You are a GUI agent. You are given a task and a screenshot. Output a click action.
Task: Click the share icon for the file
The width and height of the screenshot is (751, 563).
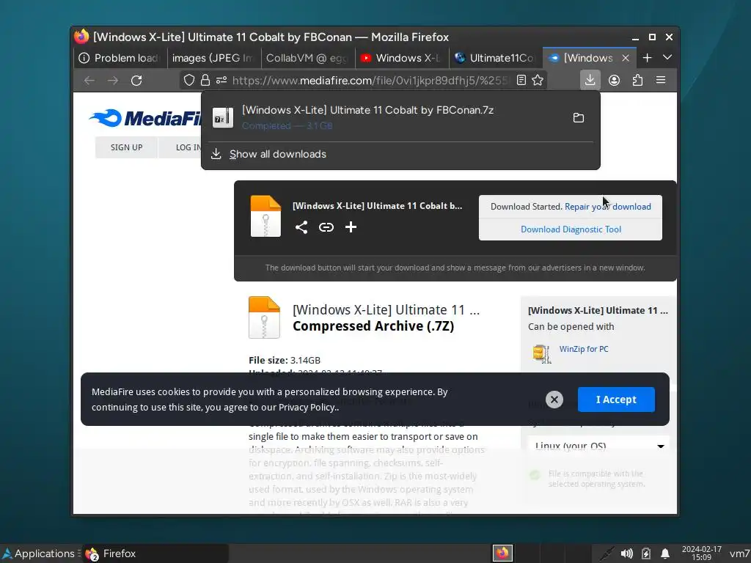[x=301, y=227]
